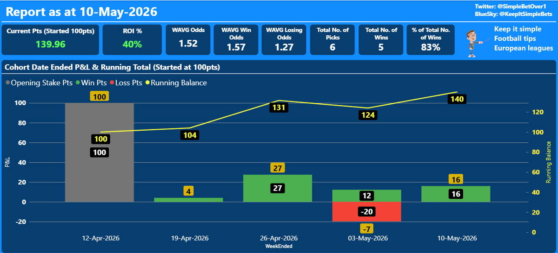This screenshot has width=558, height=253.
Task: Click the 131 running balance label
Action: coord(278,108)
